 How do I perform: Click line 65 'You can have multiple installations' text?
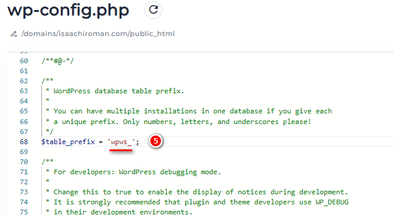193,111
